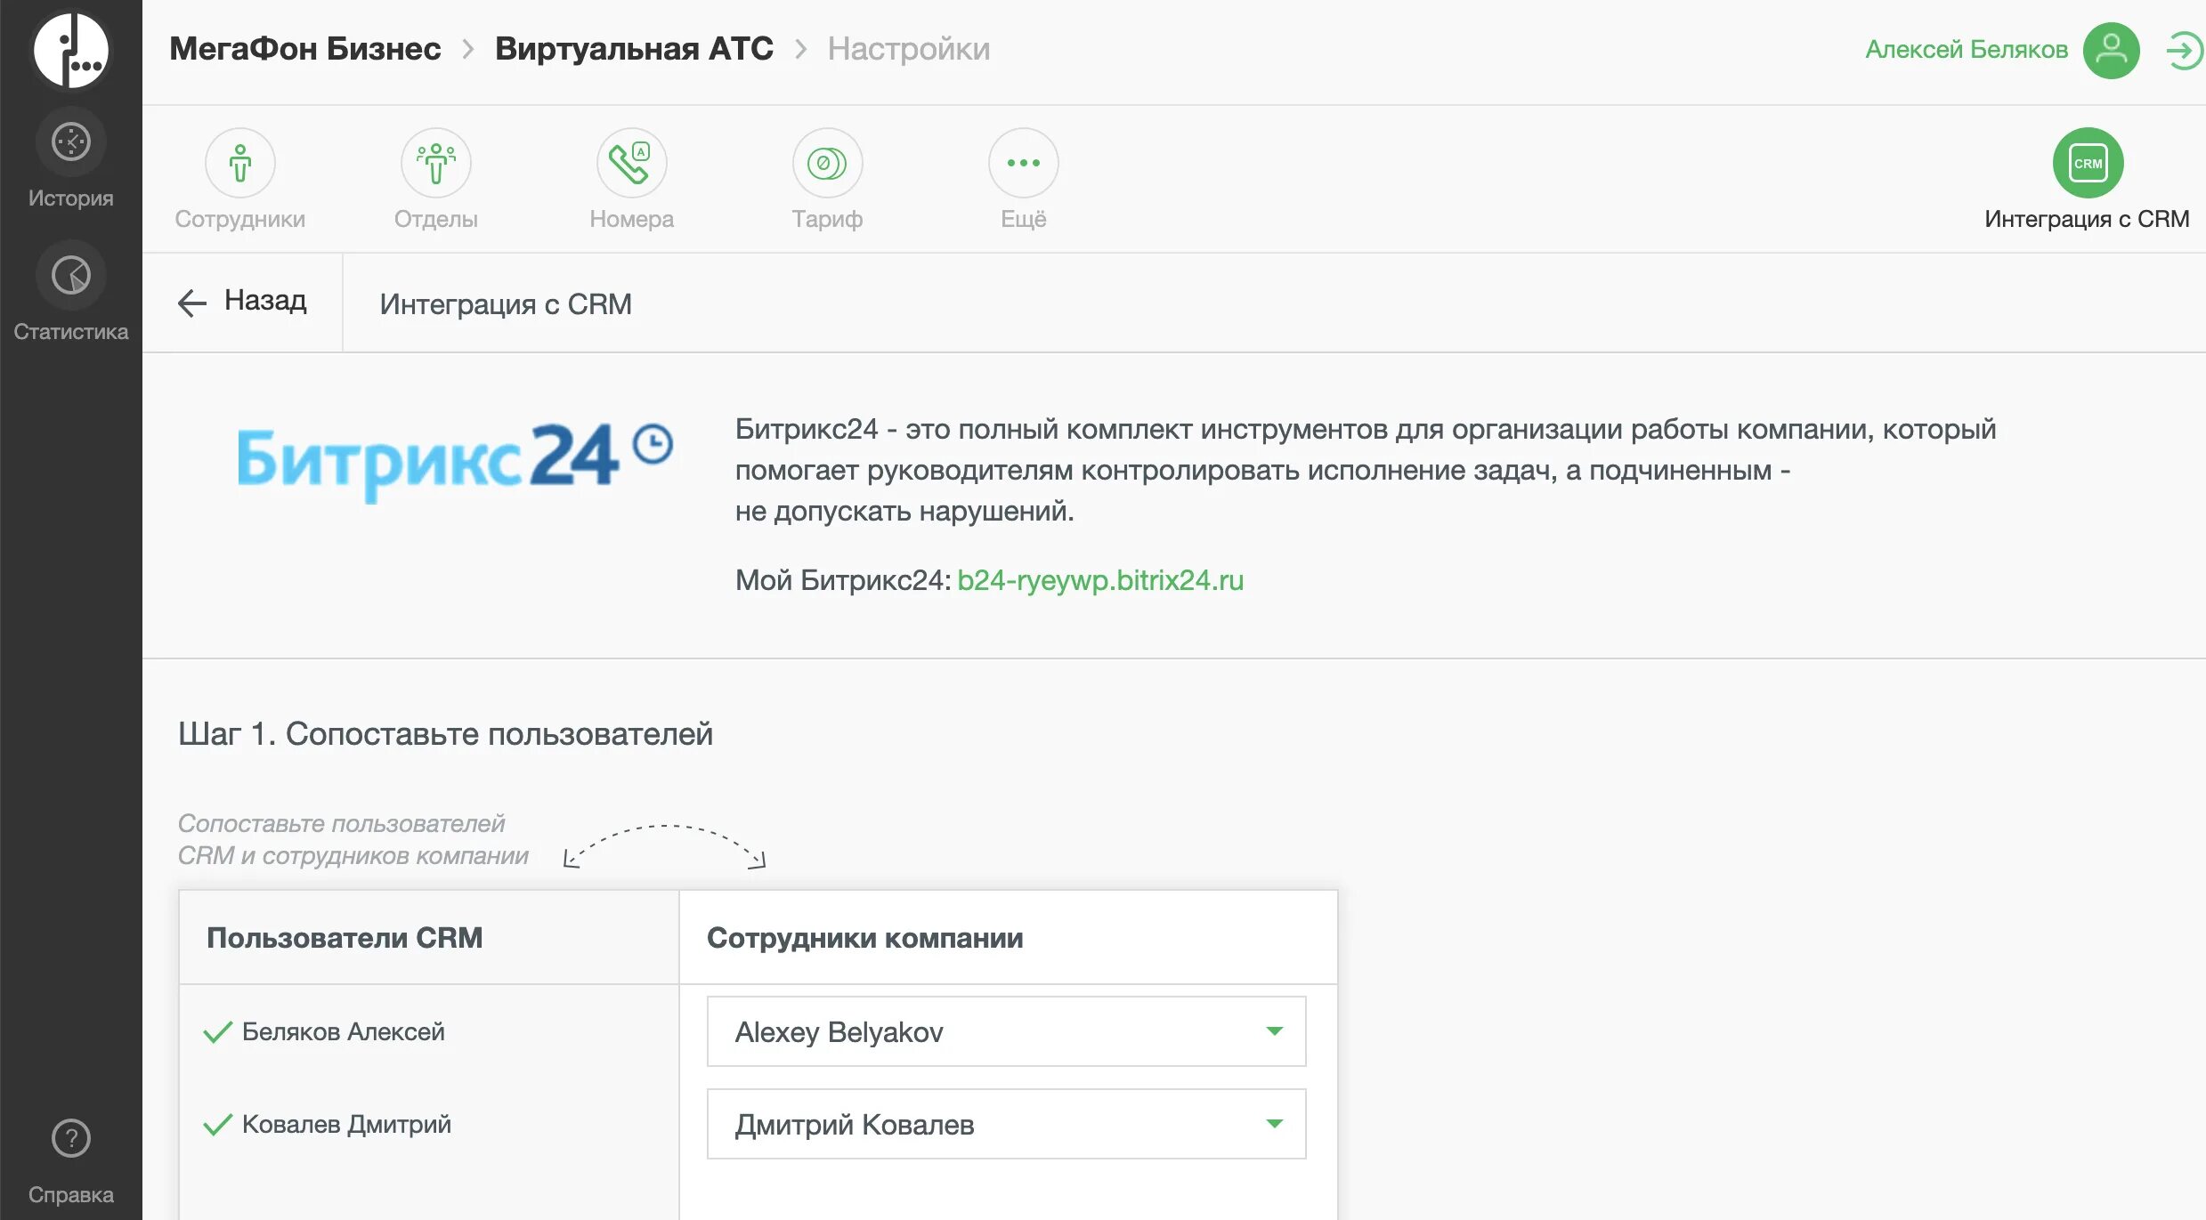
Task: Open the b24-ryeywp.bitrix24.ru link
Action: [1100, 580]
